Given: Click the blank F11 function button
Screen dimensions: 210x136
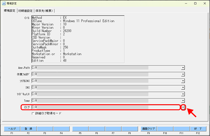Looking at the screenshot, I should tap(182, 129).
